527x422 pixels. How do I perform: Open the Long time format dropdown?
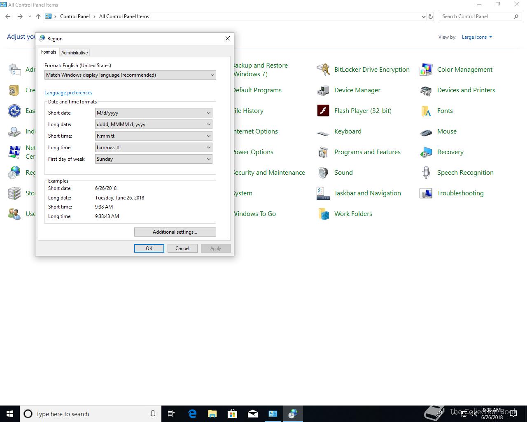(154, 148)
